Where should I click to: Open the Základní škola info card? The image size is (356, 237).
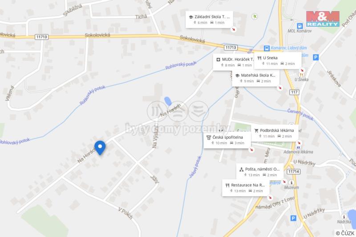click(x=209, y=20)
